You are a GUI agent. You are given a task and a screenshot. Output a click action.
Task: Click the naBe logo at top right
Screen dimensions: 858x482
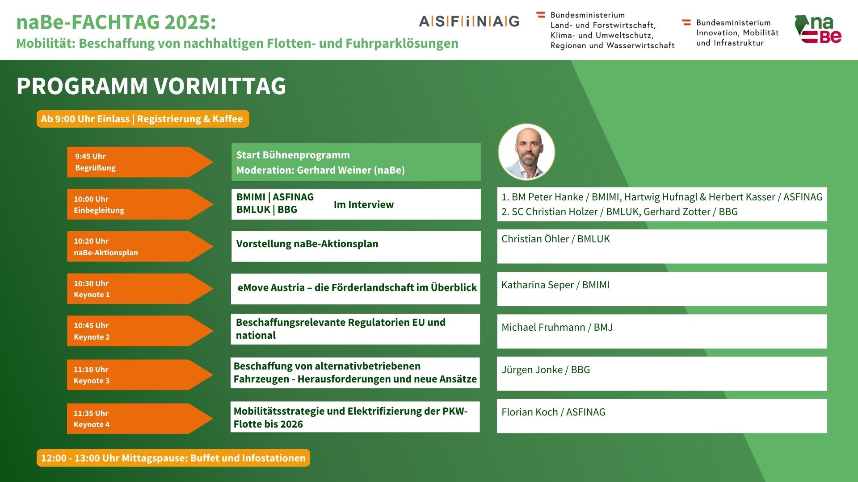[819, 29]
